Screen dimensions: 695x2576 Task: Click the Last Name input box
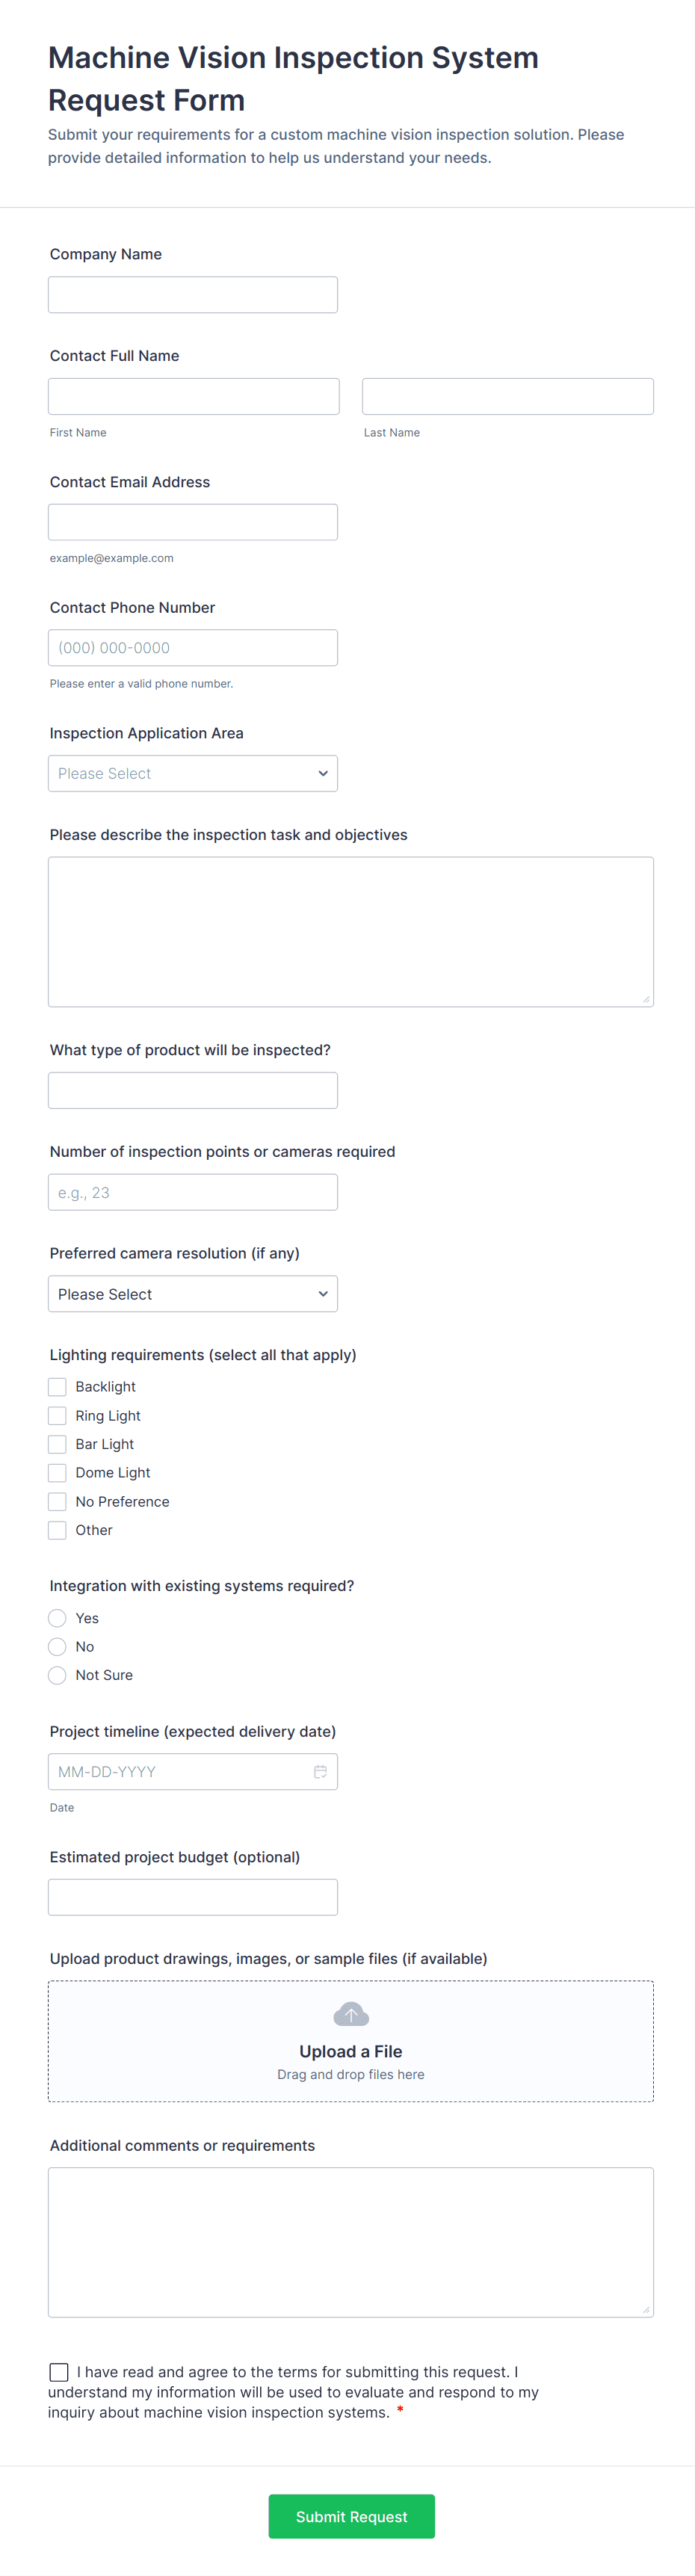508,396
